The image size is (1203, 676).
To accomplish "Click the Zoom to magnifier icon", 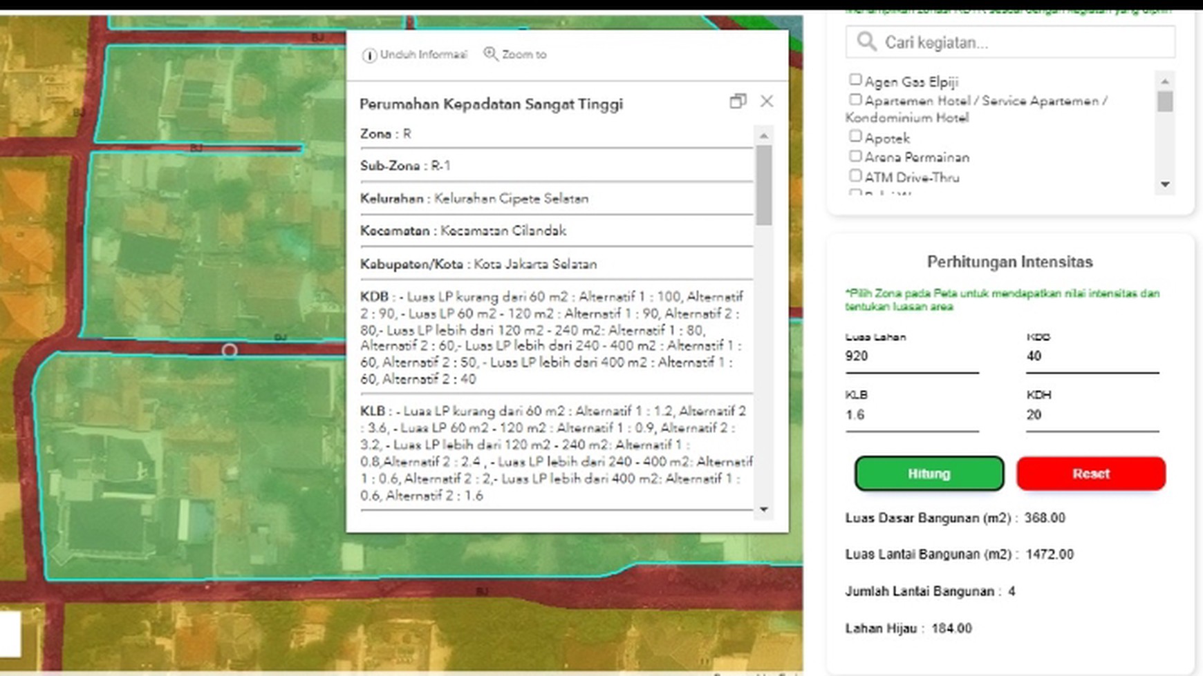I will tap(490, 54).
